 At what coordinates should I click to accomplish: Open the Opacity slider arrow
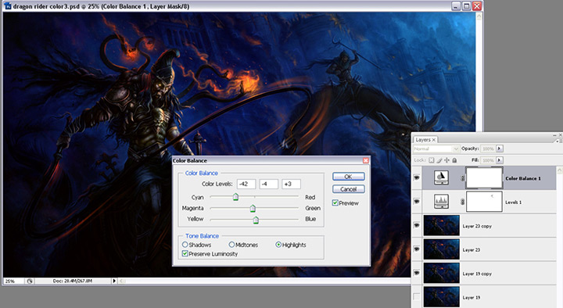click(x=500, y=149)
